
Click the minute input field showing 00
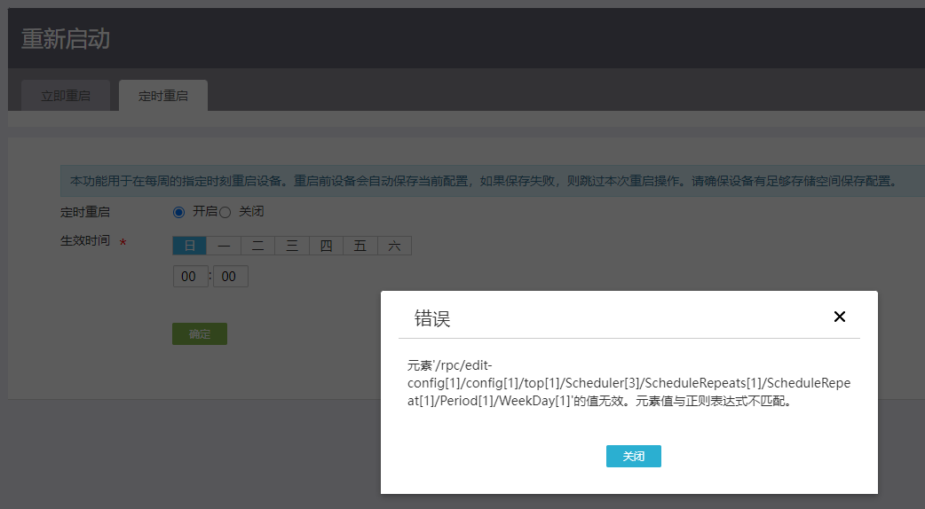click(x=231, y=277)
